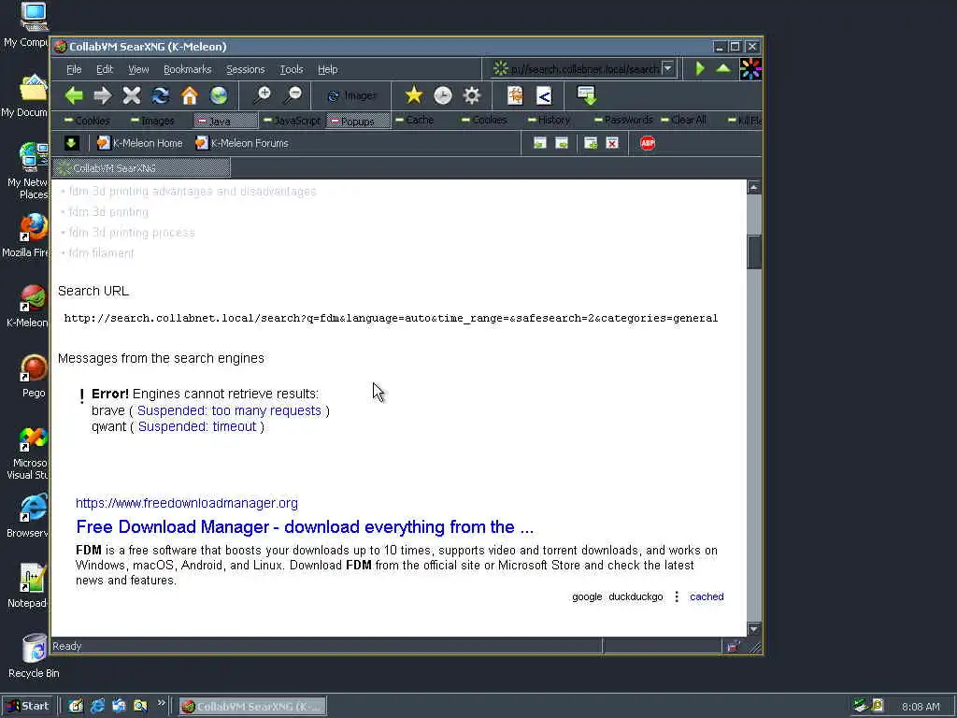Select the CollabVM SearXNG tab

[x=142, y=168]
